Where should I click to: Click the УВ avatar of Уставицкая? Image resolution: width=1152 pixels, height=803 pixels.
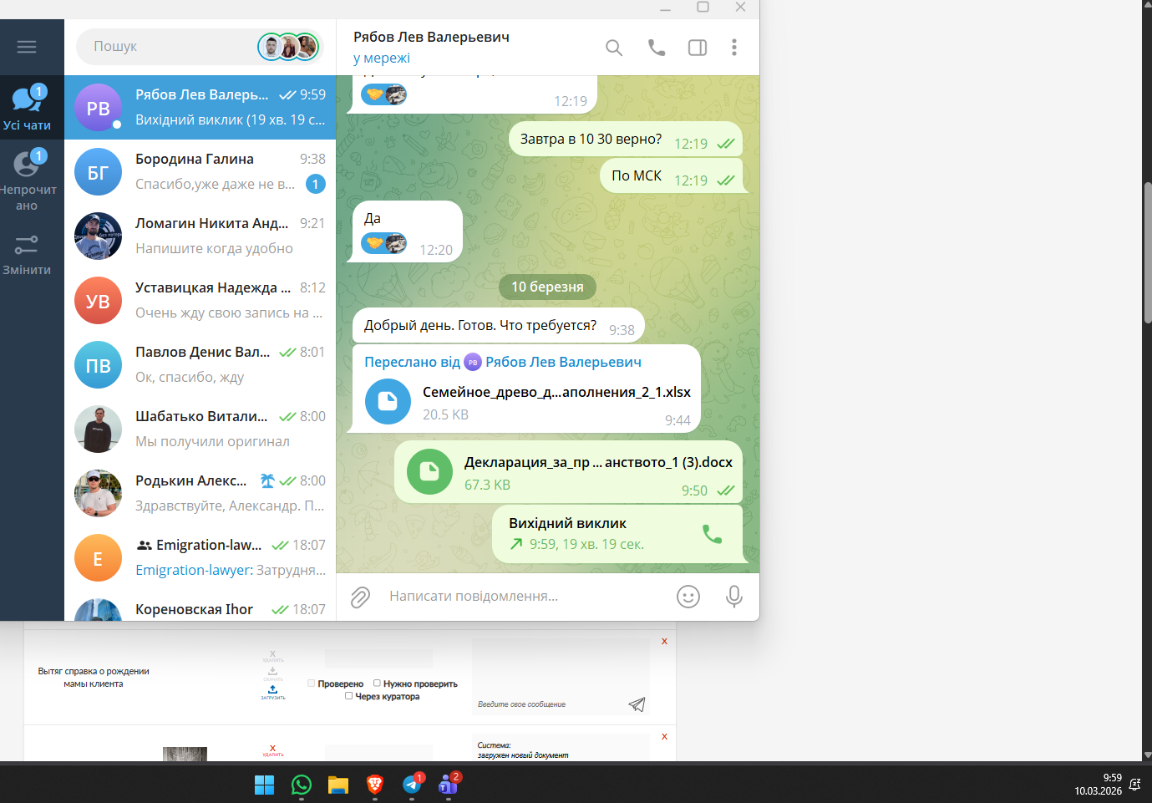[99, 301]
